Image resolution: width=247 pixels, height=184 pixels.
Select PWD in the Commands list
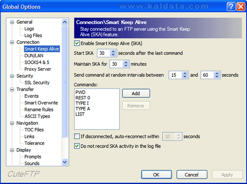(80, 92)
